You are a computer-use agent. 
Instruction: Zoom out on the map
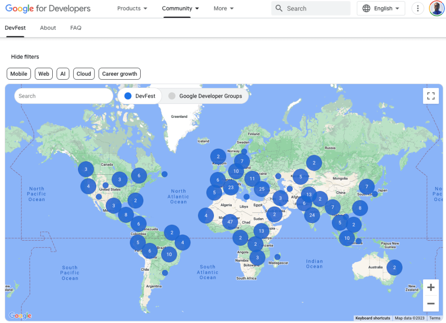431,303
